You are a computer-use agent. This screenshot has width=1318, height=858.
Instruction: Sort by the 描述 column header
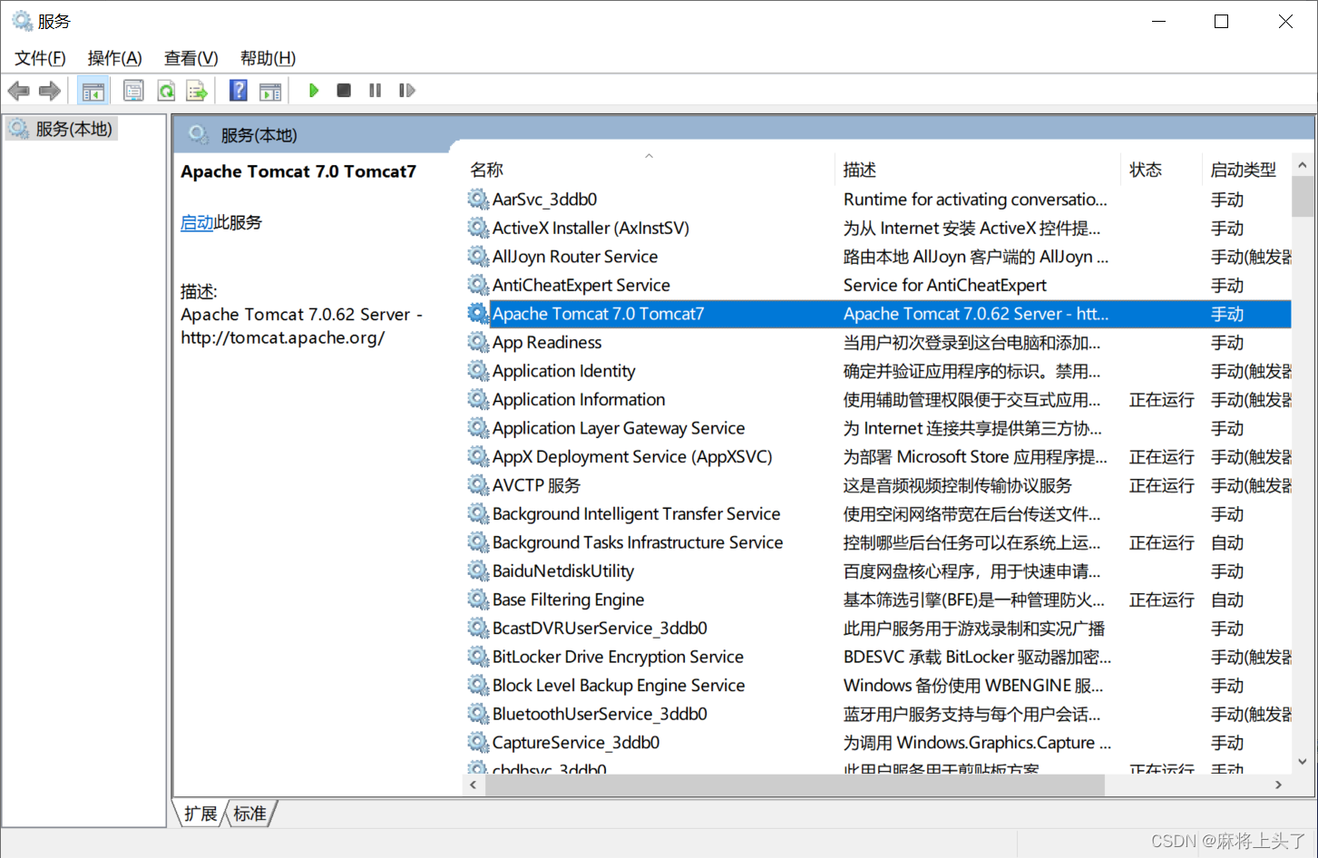coord(978,170)
